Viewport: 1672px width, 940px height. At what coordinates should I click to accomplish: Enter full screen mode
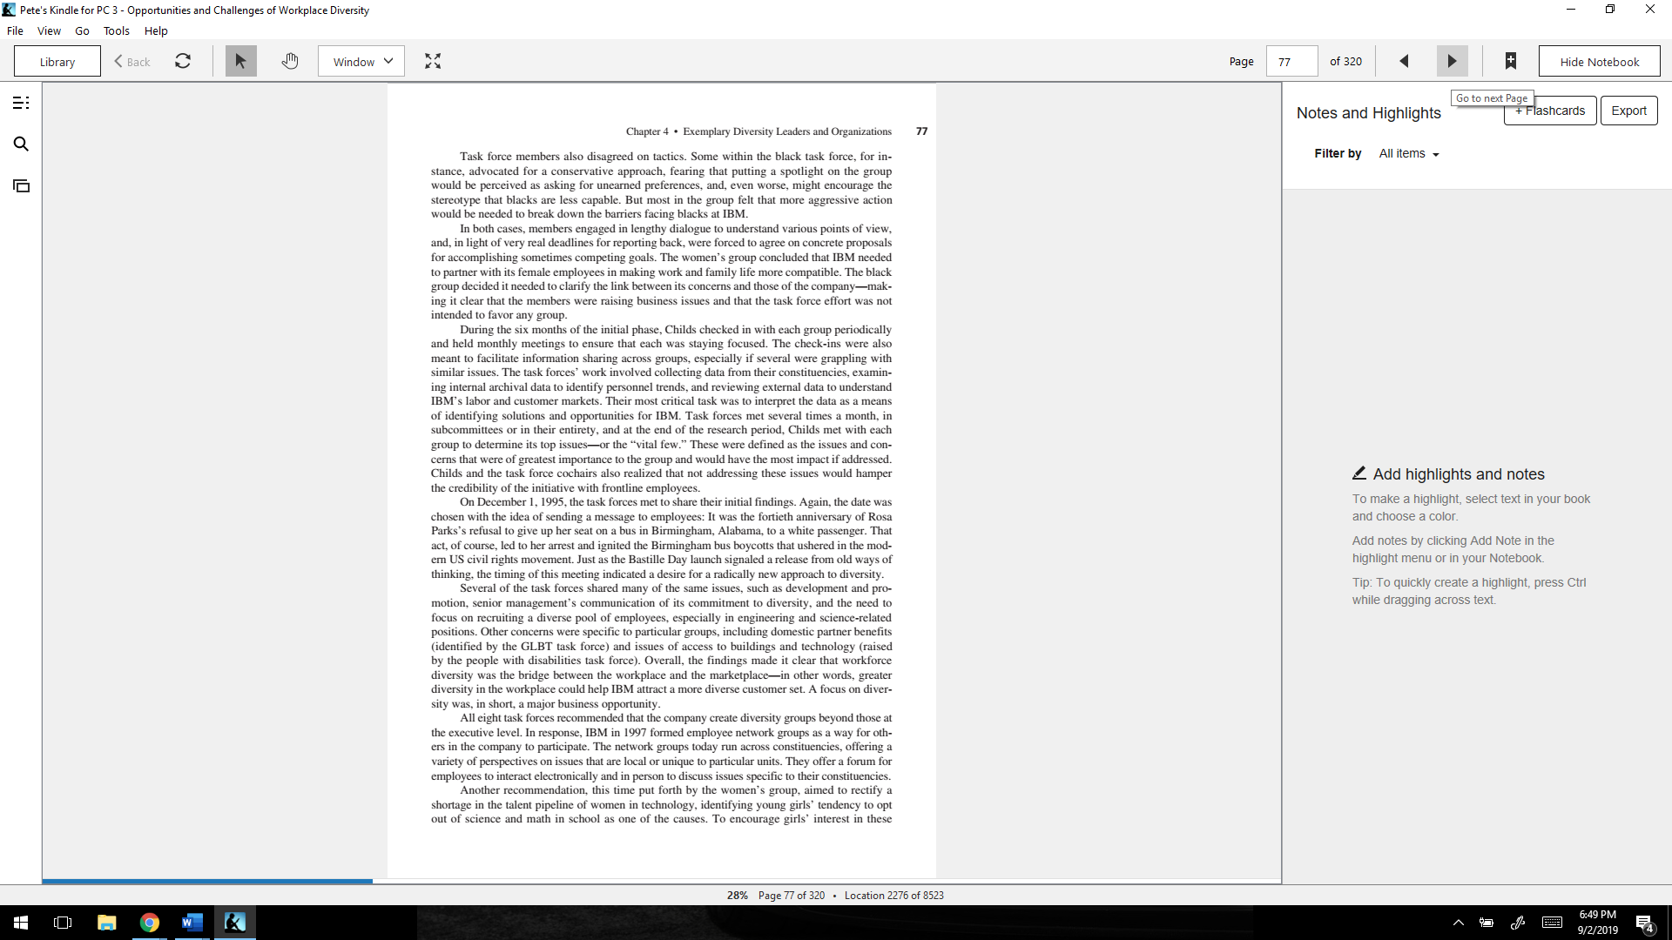pos(433,61)
